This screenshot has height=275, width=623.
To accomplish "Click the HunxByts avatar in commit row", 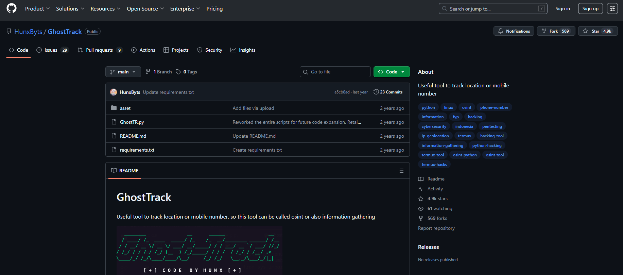I will [114, 92].
